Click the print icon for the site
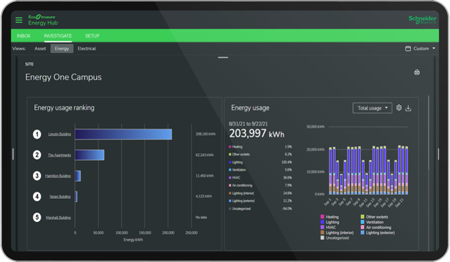Viewport: 450px width, 262px height. [416, 72]
